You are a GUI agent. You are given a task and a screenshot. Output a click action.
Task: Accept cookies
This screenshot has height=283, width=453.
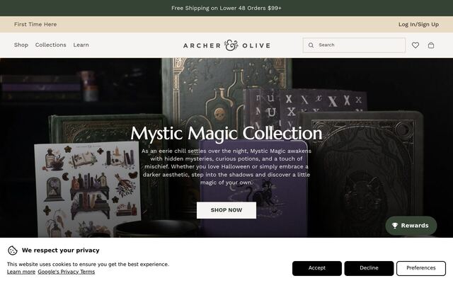click(x=316, y=268)
